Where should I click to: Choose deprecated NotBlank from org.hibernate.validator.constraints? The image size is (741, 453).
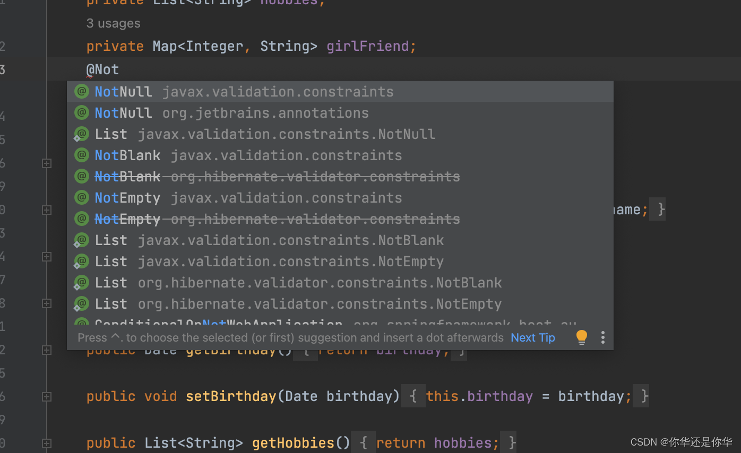click(x=340, y=177)
